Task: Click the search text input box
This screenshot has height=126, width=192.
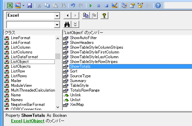Action: [31, 25]
